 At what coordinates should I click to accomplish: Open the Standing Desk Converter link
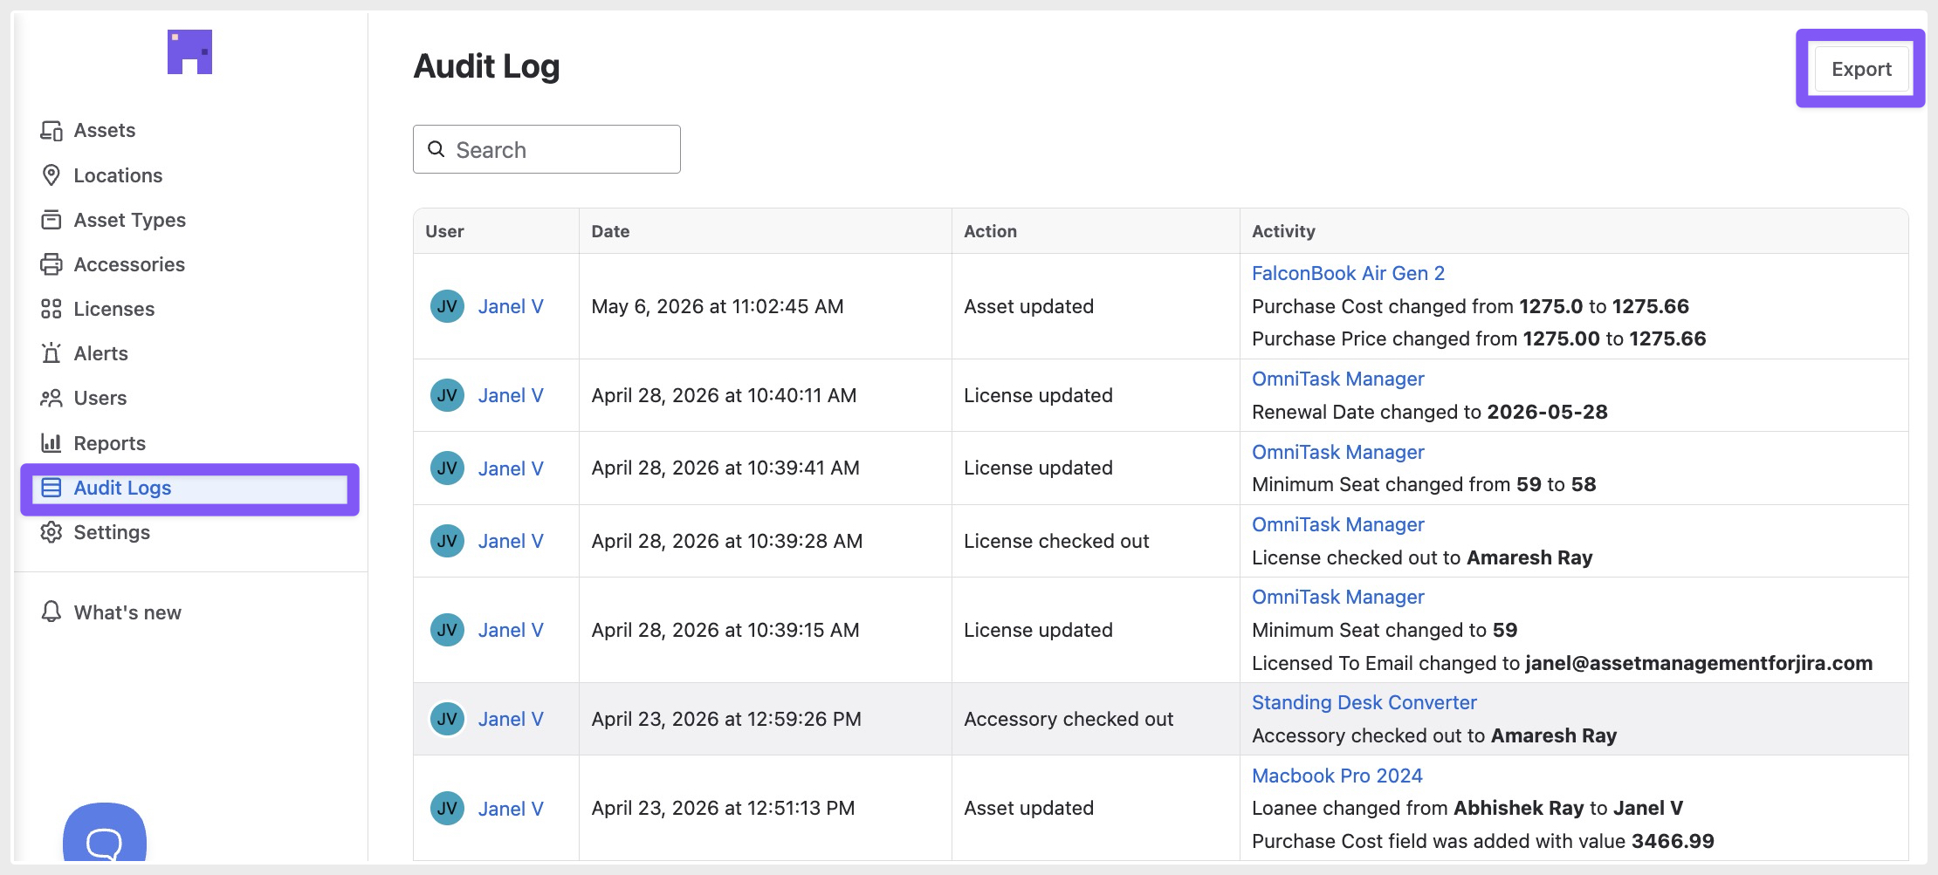1364,702
